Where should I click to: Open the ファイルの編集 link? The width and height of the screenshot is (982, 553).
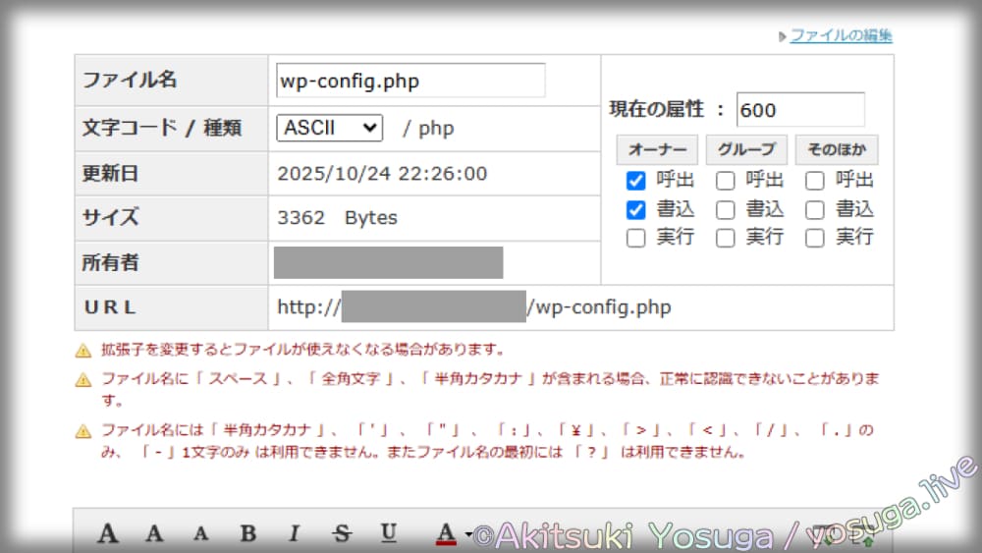841,35
